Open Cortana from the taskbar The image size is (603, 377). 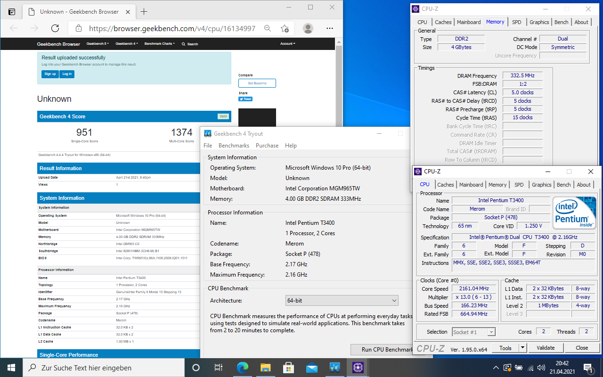(x=196, y=368)
